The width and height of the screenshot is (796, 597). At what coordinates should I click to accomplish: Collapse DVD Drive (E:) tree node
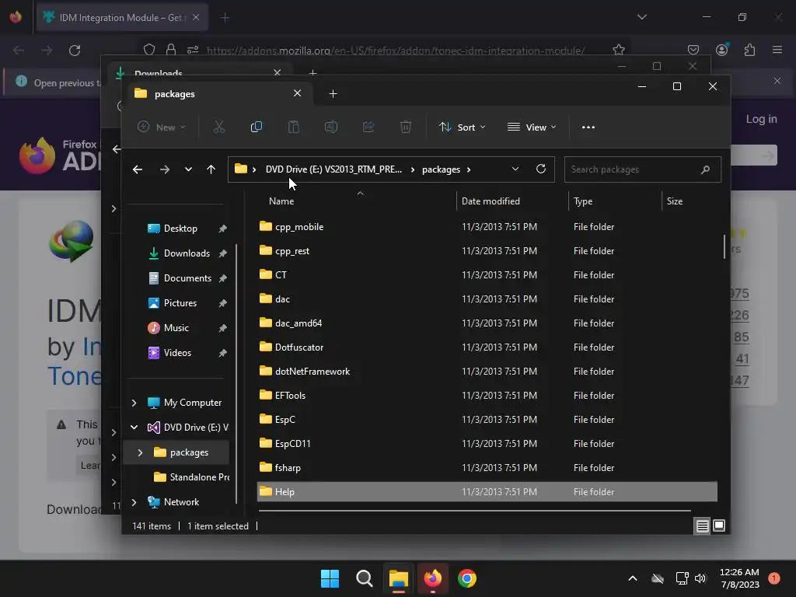[134, 428]
